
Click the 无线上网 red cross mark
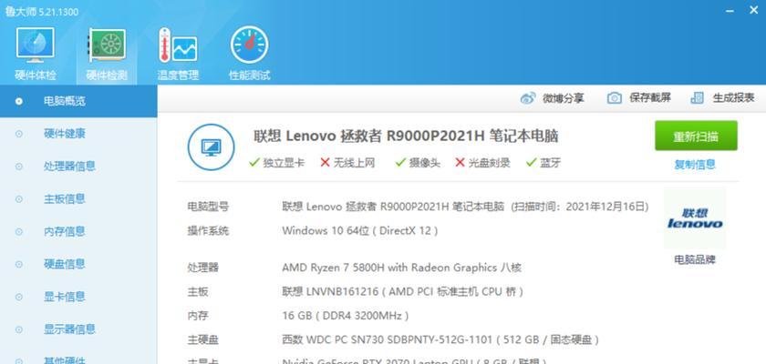[x=326, y=162]
